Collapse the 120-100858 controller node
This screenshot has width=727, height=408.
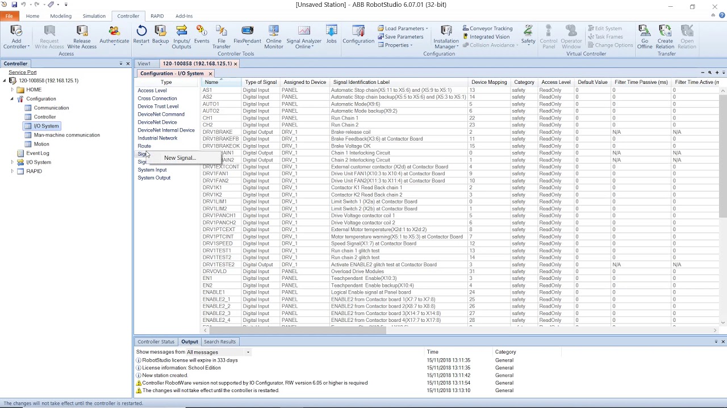[x=4, y=80]
